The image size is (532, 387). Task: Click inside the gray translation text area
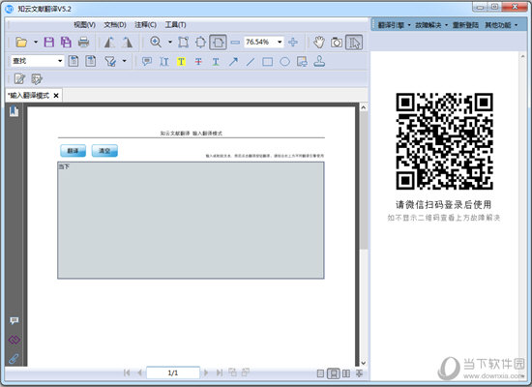[191, 221]
